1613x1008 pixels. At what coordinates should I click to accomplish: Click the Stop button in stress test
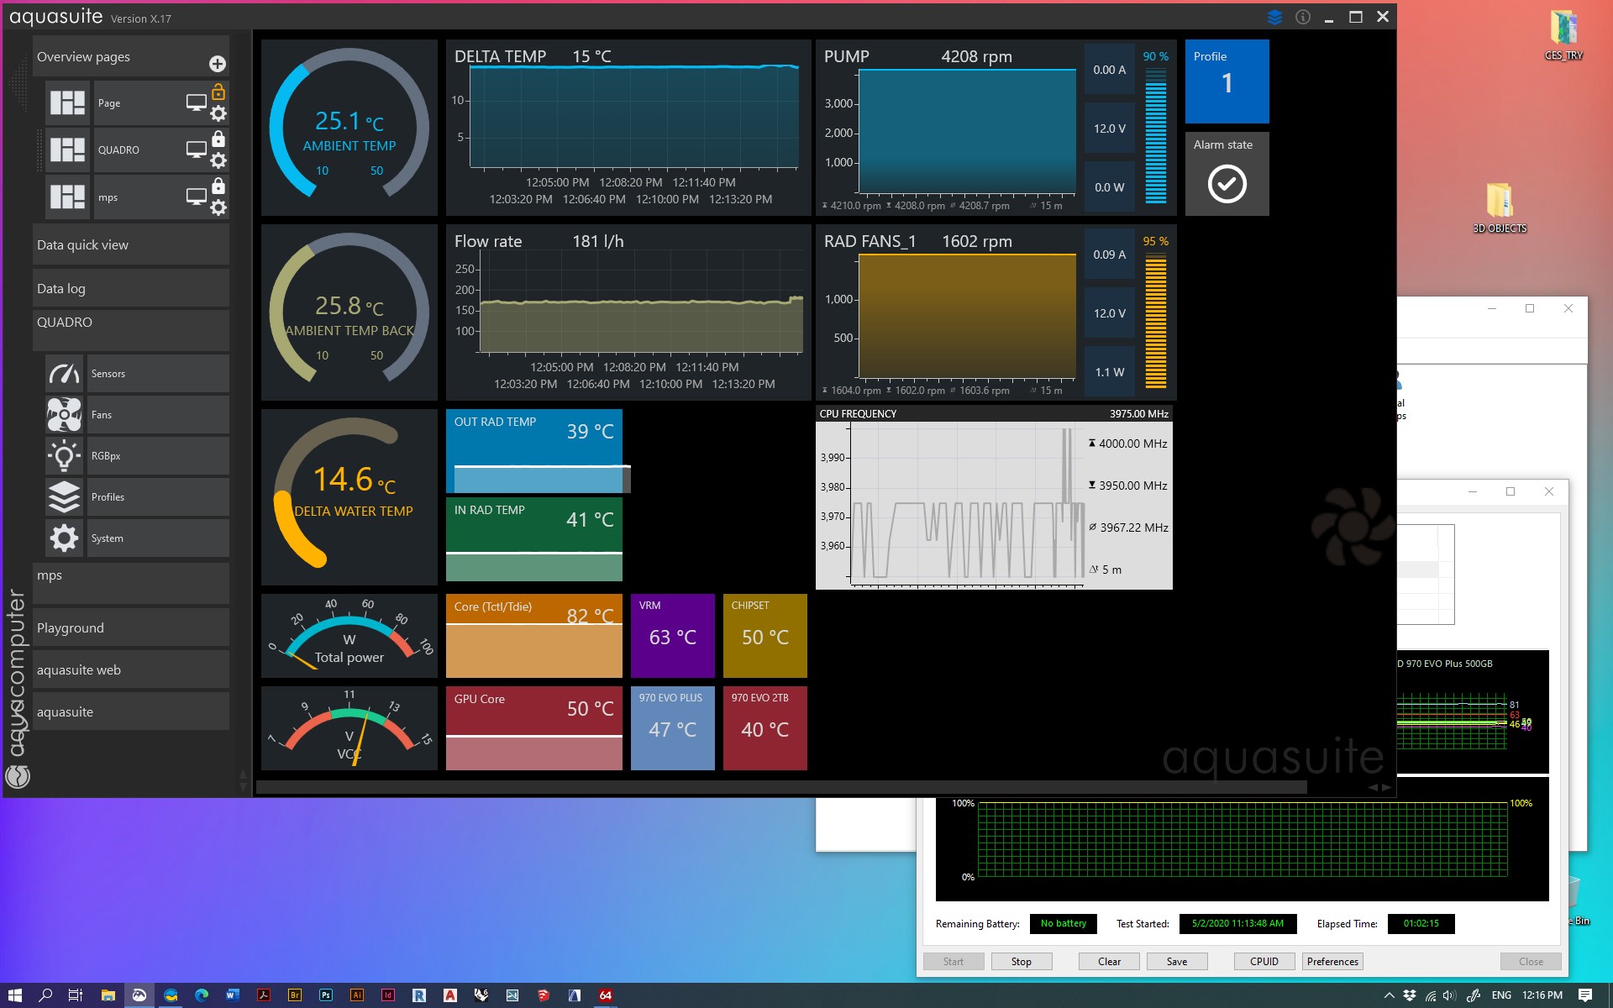(x=1021, y=962)
